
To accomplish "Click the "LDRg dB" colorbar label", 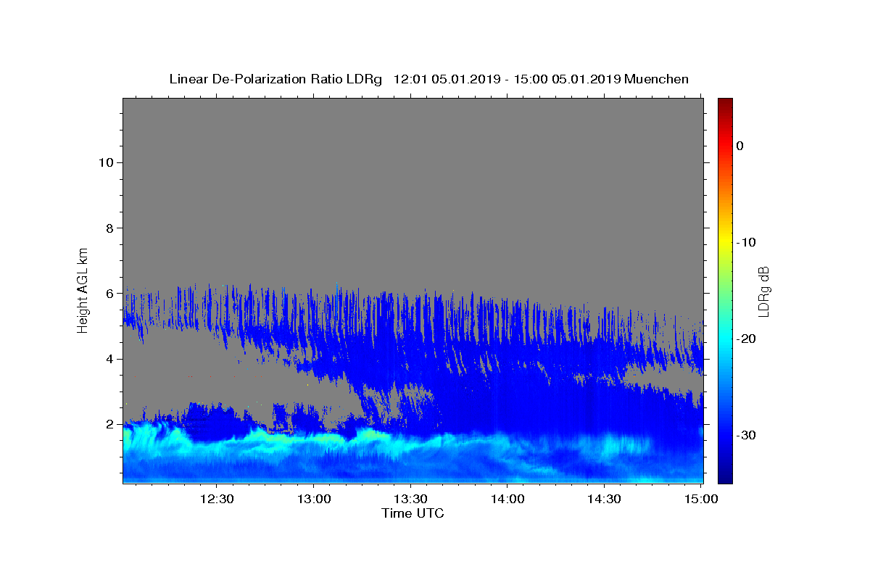I will [763, 291].
